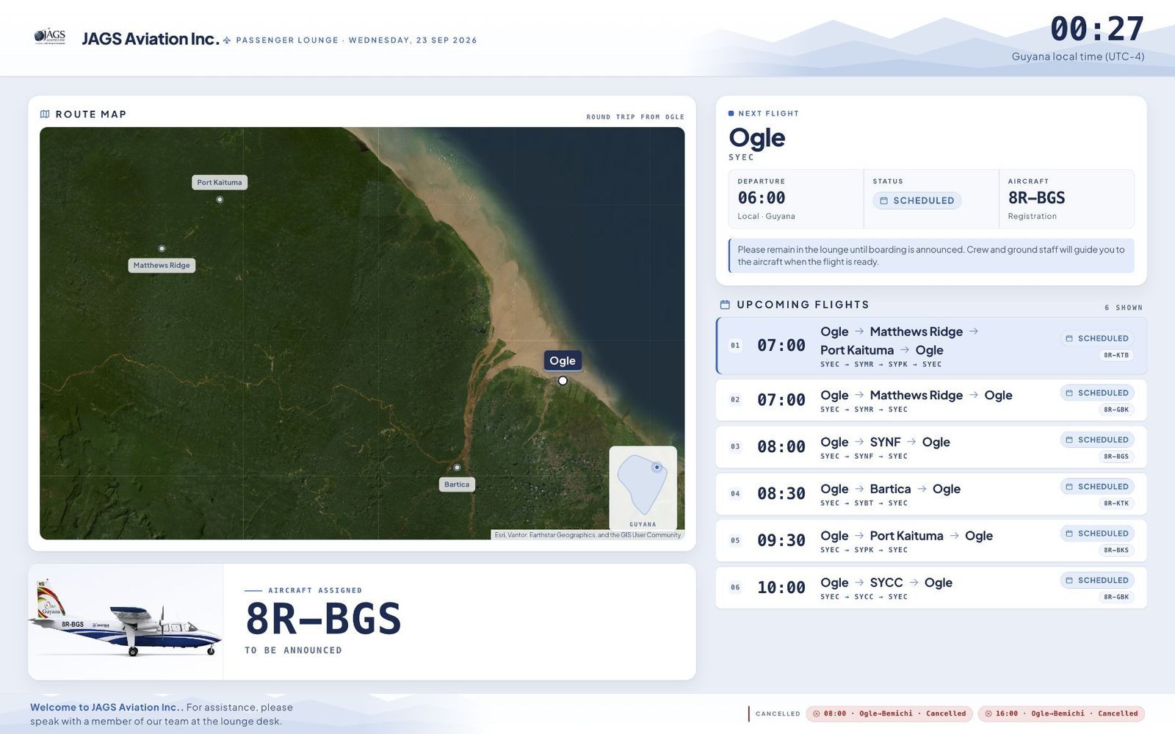Click the Welcome to JAGS Aviation message
Screen dimensions: 1175x734
click(x=162, y=714)
